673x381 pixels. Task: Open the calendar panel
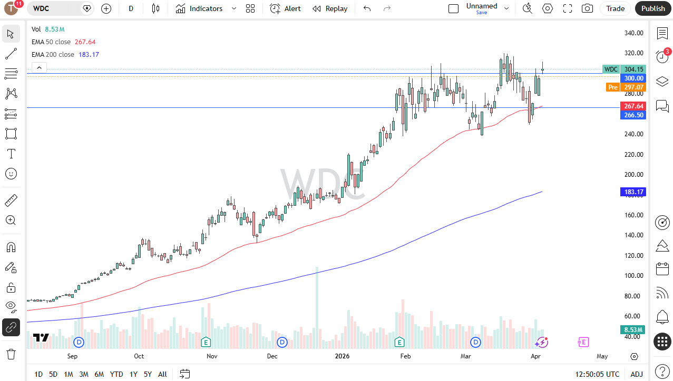point(662,269)
